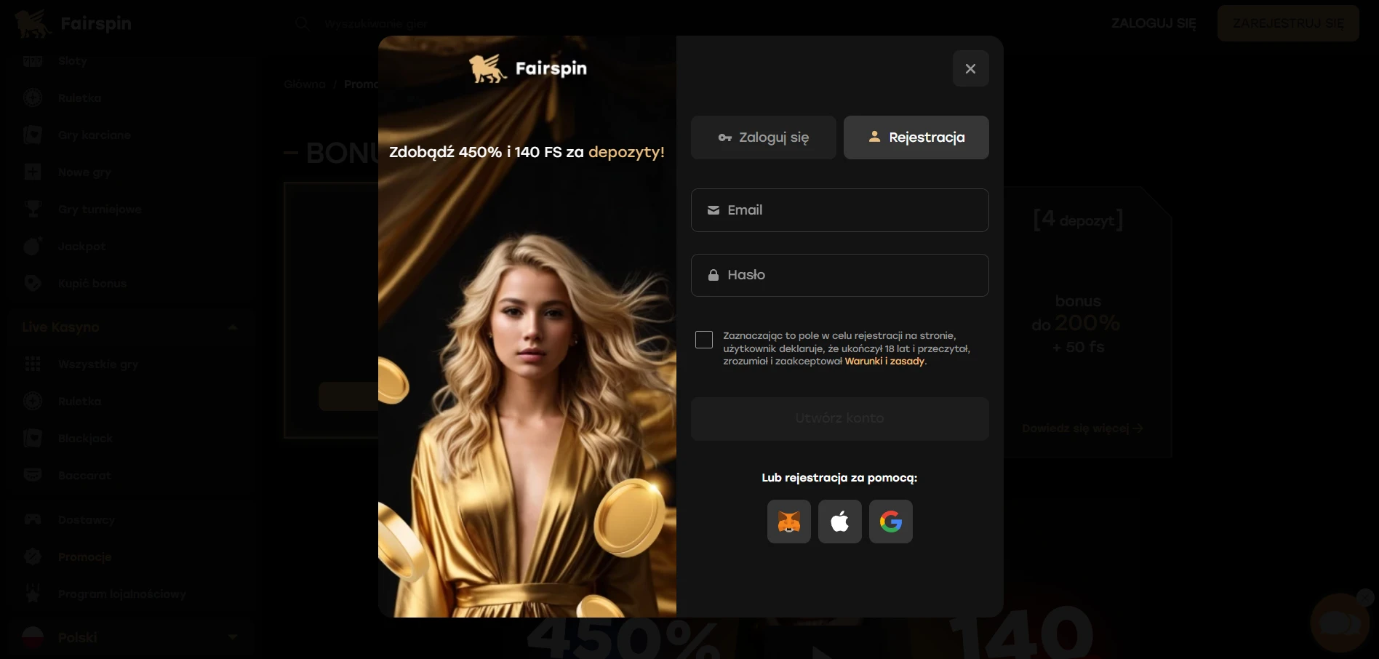
Task: Open Sloty in the sidebar
Action: pos(73,61)
